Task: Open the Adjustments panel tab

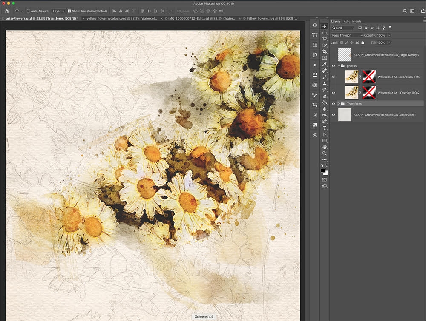Action: [x=352, y=21]
